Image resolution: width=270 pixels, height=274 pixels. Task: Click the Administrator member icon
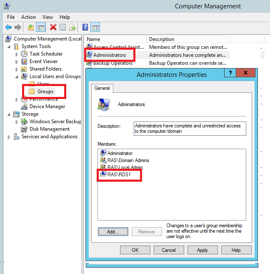click(x=103, y=153)
